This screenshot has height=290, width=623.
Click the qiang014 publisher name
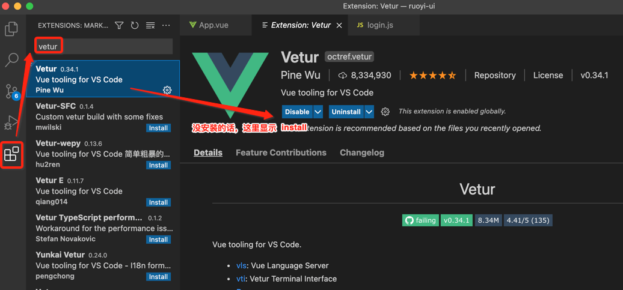[x=52, y=202]
